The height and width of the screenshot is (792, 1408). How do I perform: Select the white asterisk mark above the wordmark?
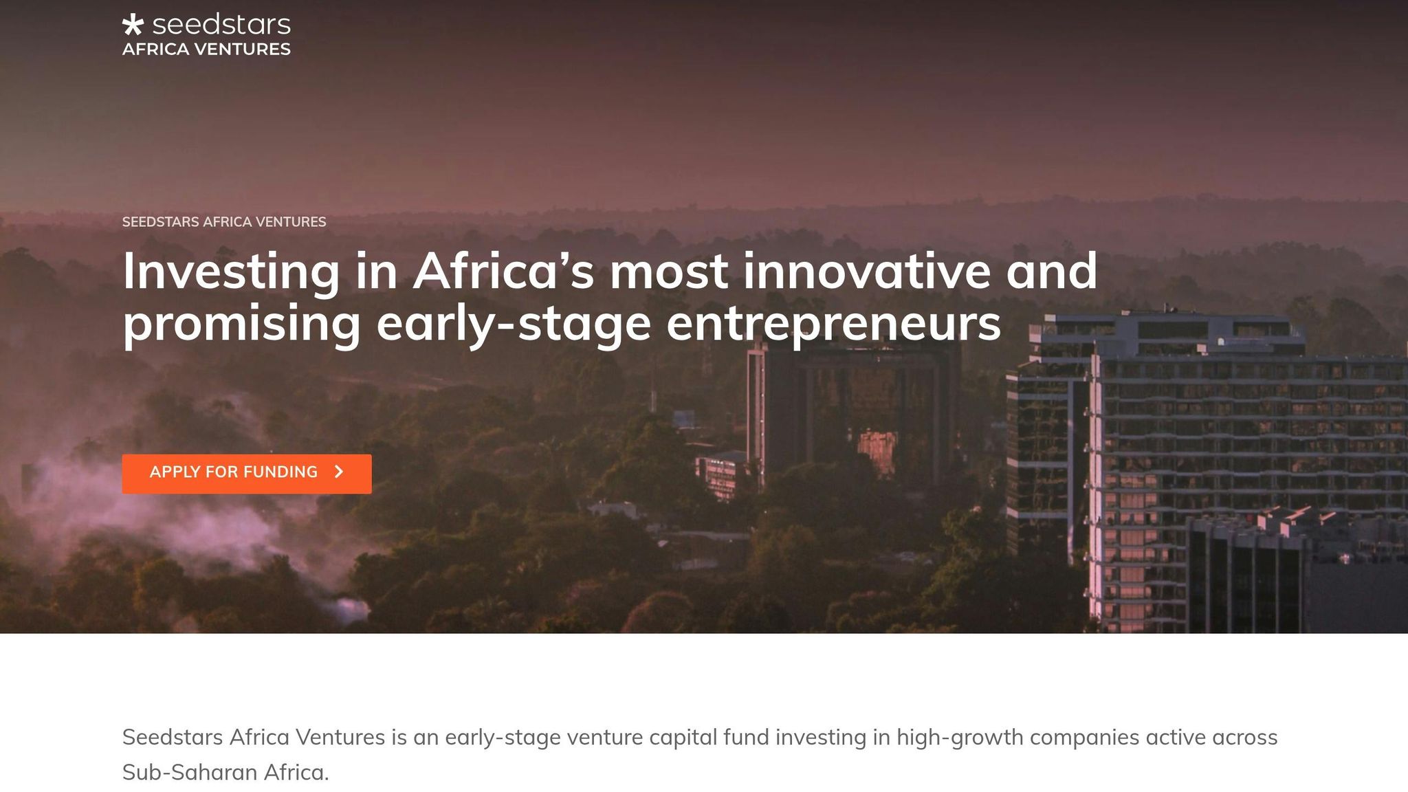[133, 25]
